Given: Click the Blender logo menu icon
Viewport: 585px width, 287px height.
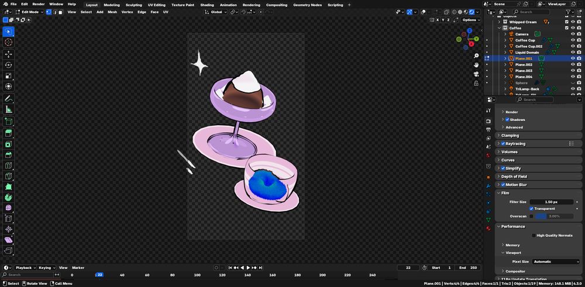Looking at the screenshot, I should (x=5, y=4).
